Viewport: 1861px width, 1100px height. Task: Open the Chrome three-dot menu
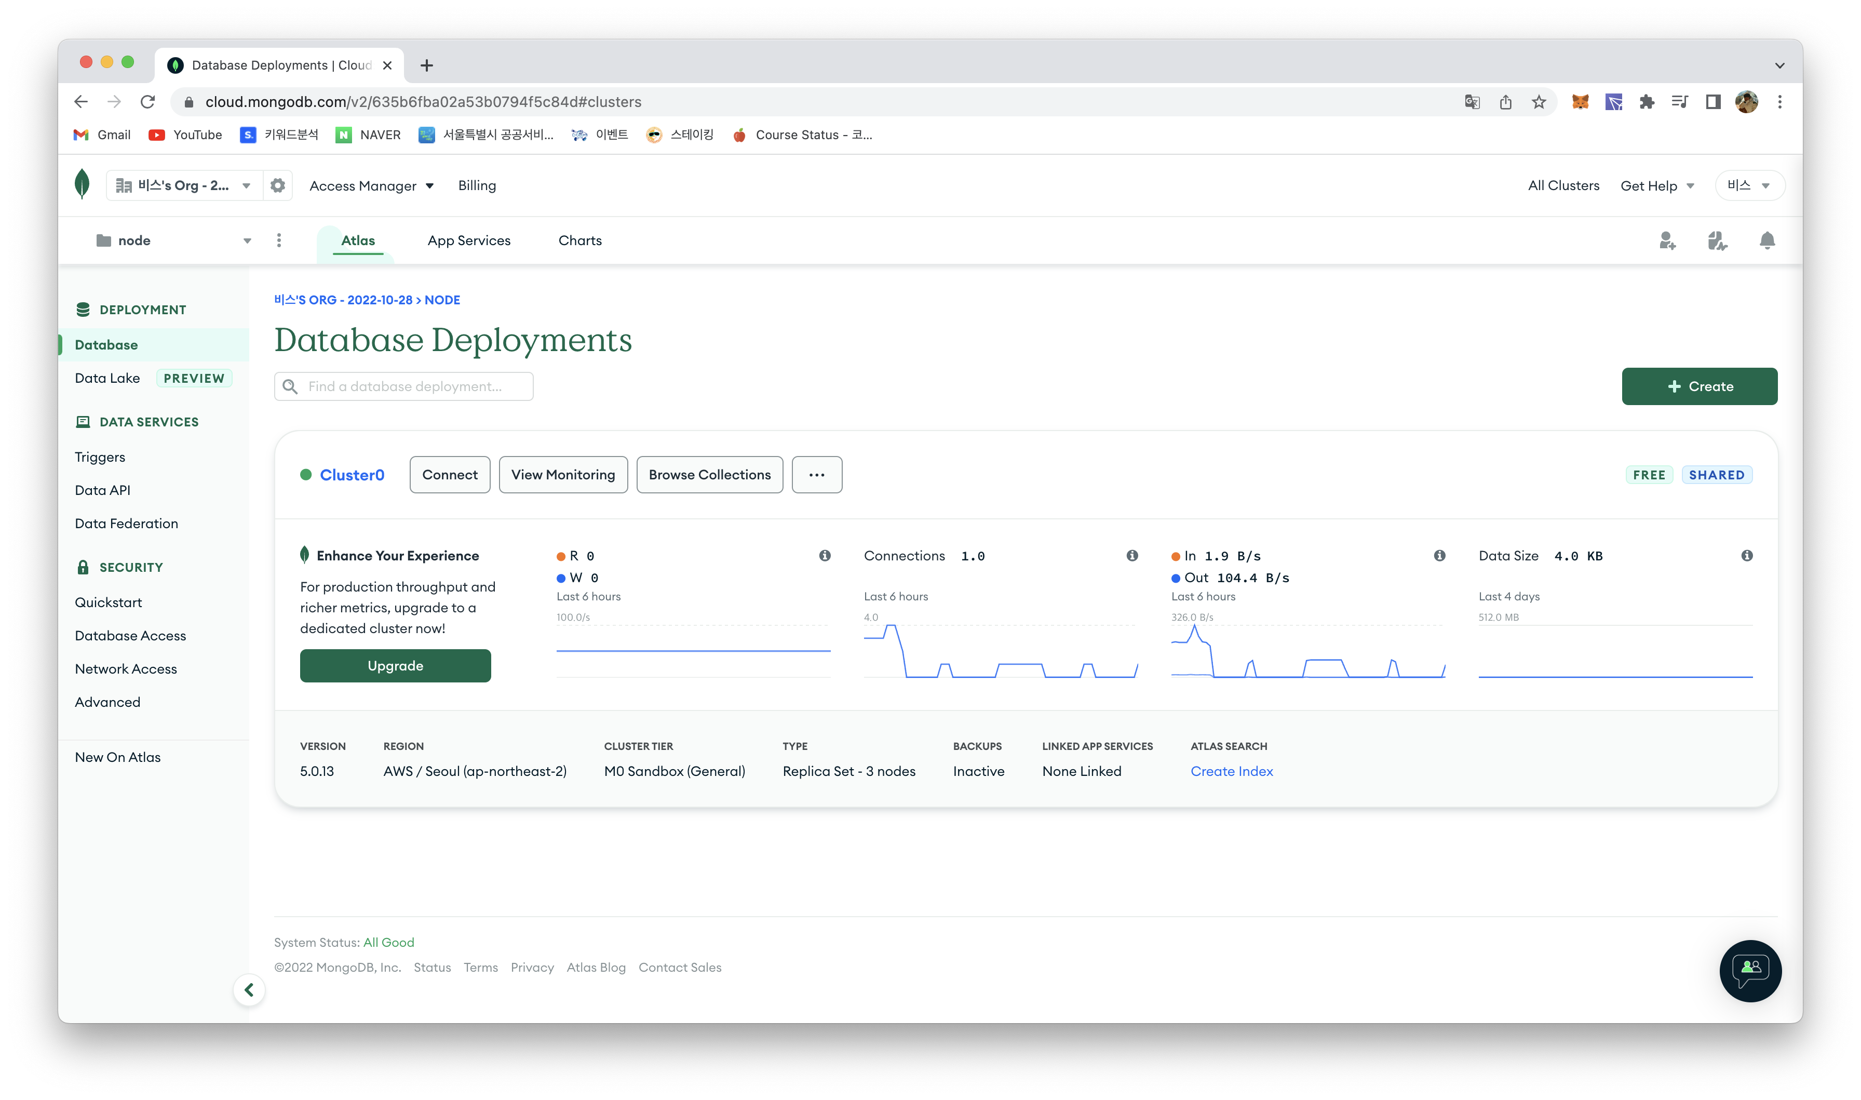tap(1779, 102)
